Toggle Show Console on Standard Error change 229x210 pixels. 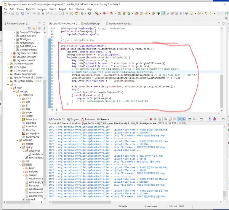coord(184,119)
